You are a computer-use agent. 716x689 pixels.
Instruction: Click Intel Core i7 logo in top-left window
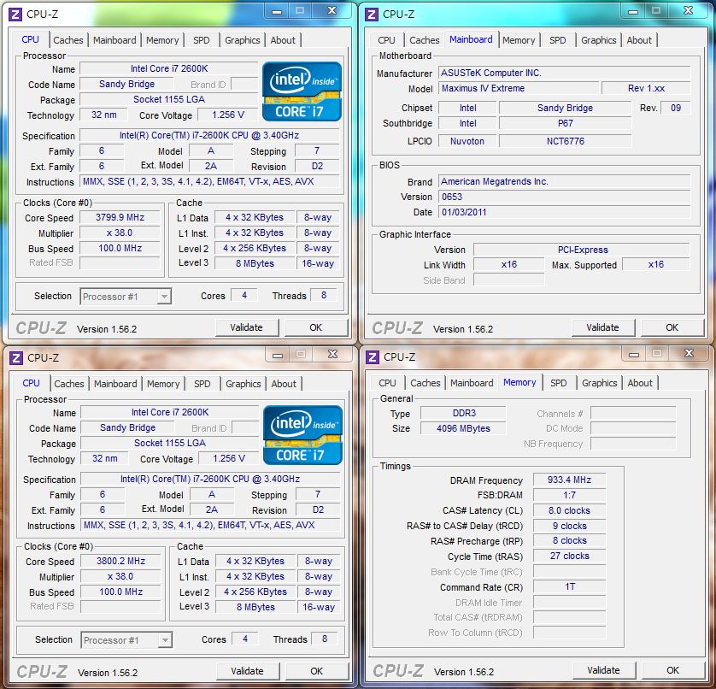click(302, 91)
